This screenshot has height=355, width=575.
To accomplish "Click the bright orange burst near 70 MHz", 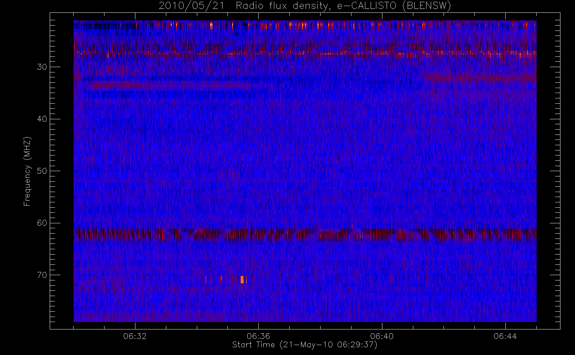I will point(242,279).
